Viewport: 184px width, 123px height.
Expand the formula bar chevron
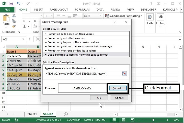(180, 39)
